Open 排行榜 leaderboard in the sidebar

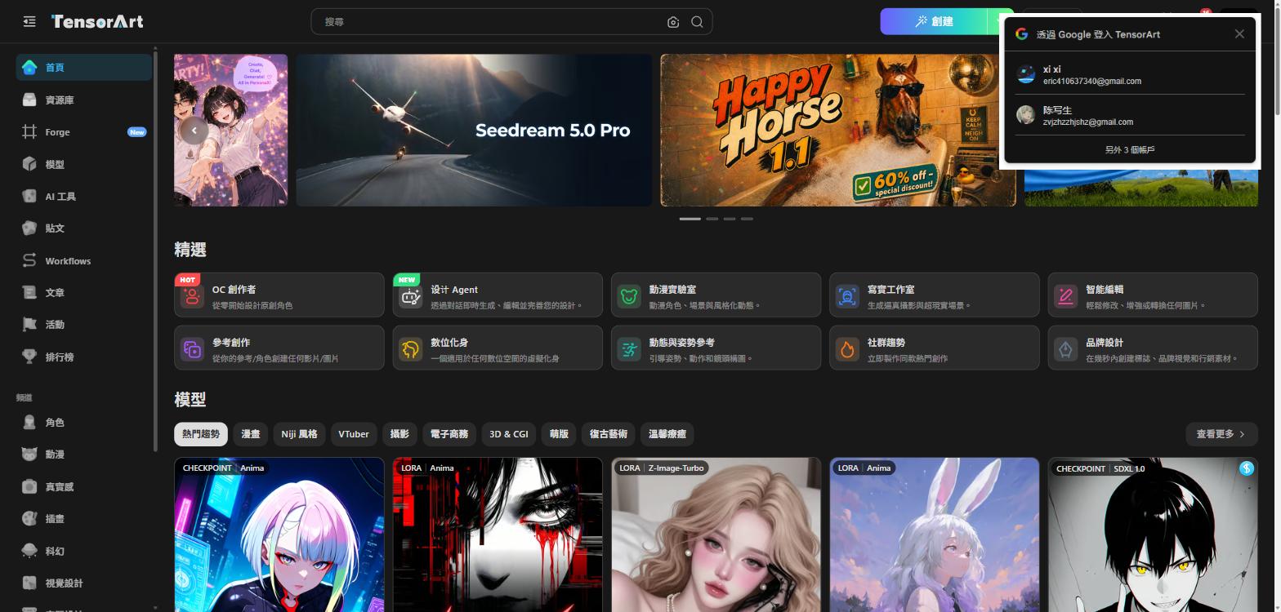[83, 357]
